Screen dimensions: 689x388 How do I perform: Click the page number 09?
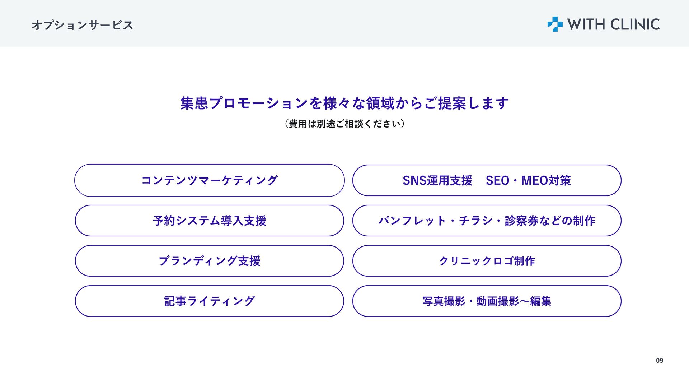(x=660, y=361)
